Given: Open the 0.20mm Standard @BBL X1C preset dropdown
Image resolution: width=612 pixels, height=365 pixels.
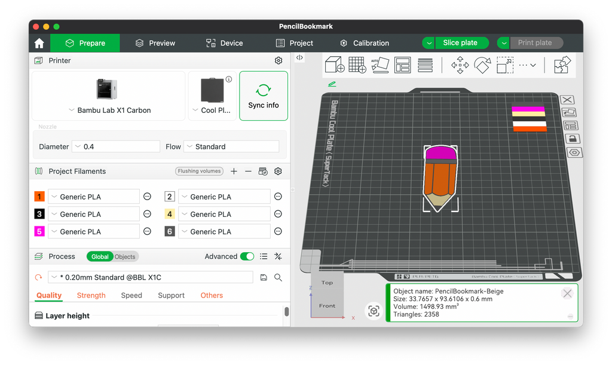Looking at the screenshot, I should tap(151, 277).
